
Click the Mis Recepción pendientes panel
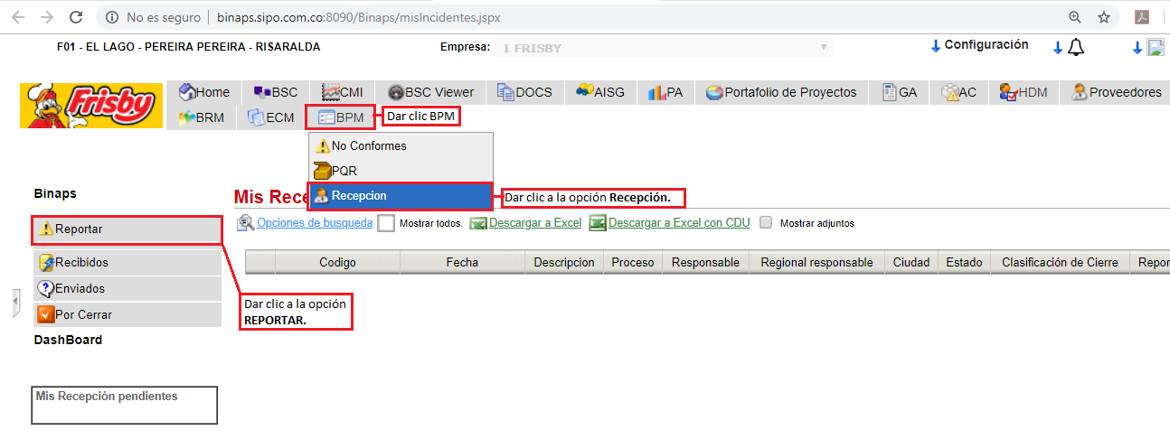[125, 405]
